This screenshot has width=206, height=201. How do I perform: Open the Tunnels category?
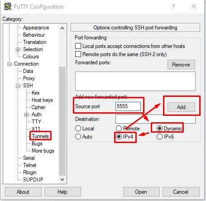click(40, 136)
